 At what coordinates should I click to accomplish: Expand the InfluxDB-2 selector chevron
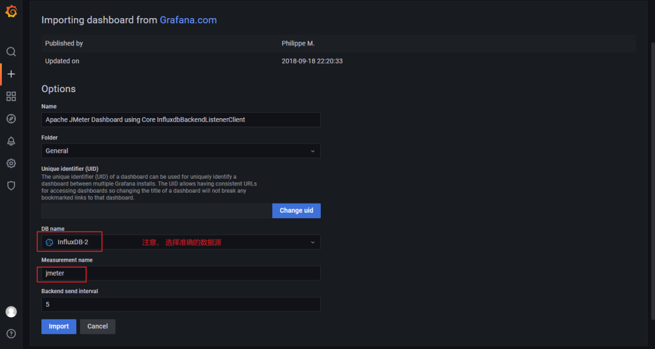pyautogui.click(x=313, y=241)
